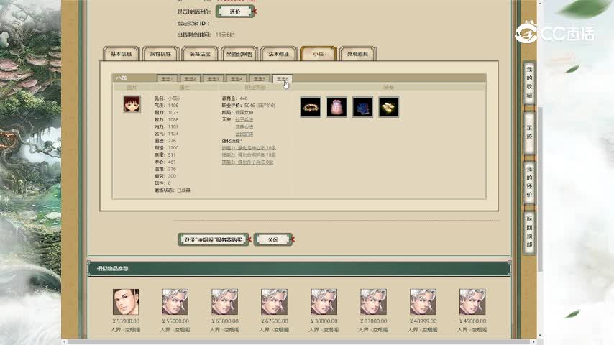Click the golden ring equipment icon
614x345 pixels.
point(311,107)
